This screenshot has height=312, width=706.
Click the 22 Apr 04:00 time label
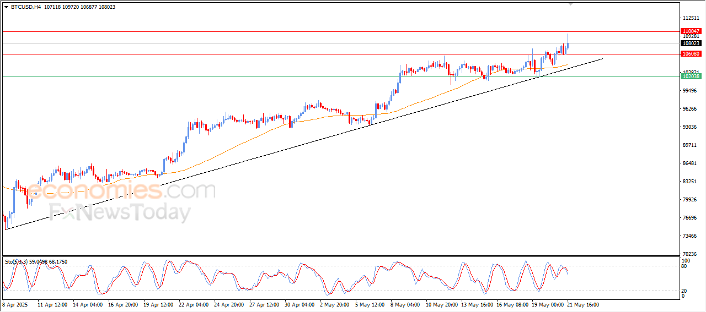(194, 304)
